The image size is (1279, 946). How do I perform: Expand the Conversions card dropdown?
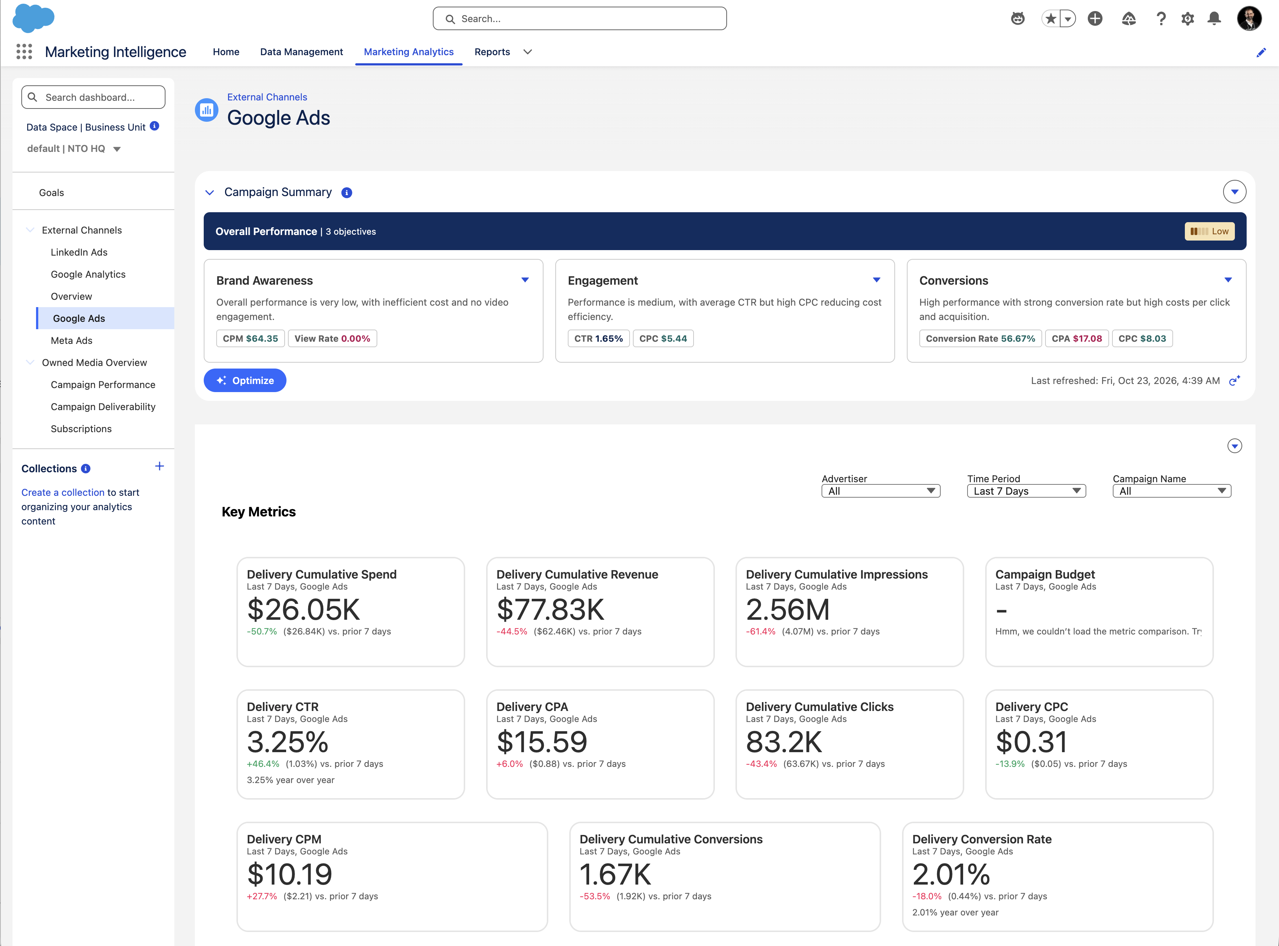pyautogui.click(x=1228, y=280)
